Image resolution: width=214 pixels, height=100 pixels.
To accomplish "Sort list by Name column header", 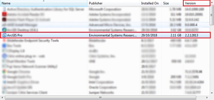I will coord(44,3).
